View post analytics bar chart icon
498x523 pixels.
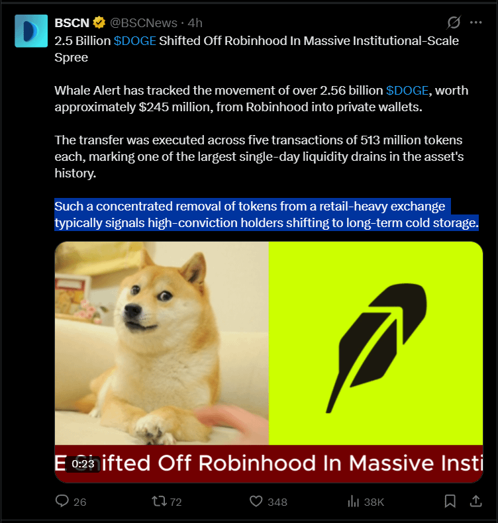tap(353, 501)
